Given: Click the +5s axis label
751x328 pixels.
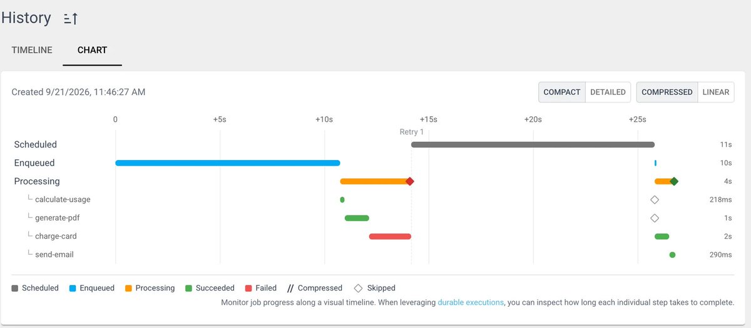Looking at the screenshot, I should coord(220,119).
